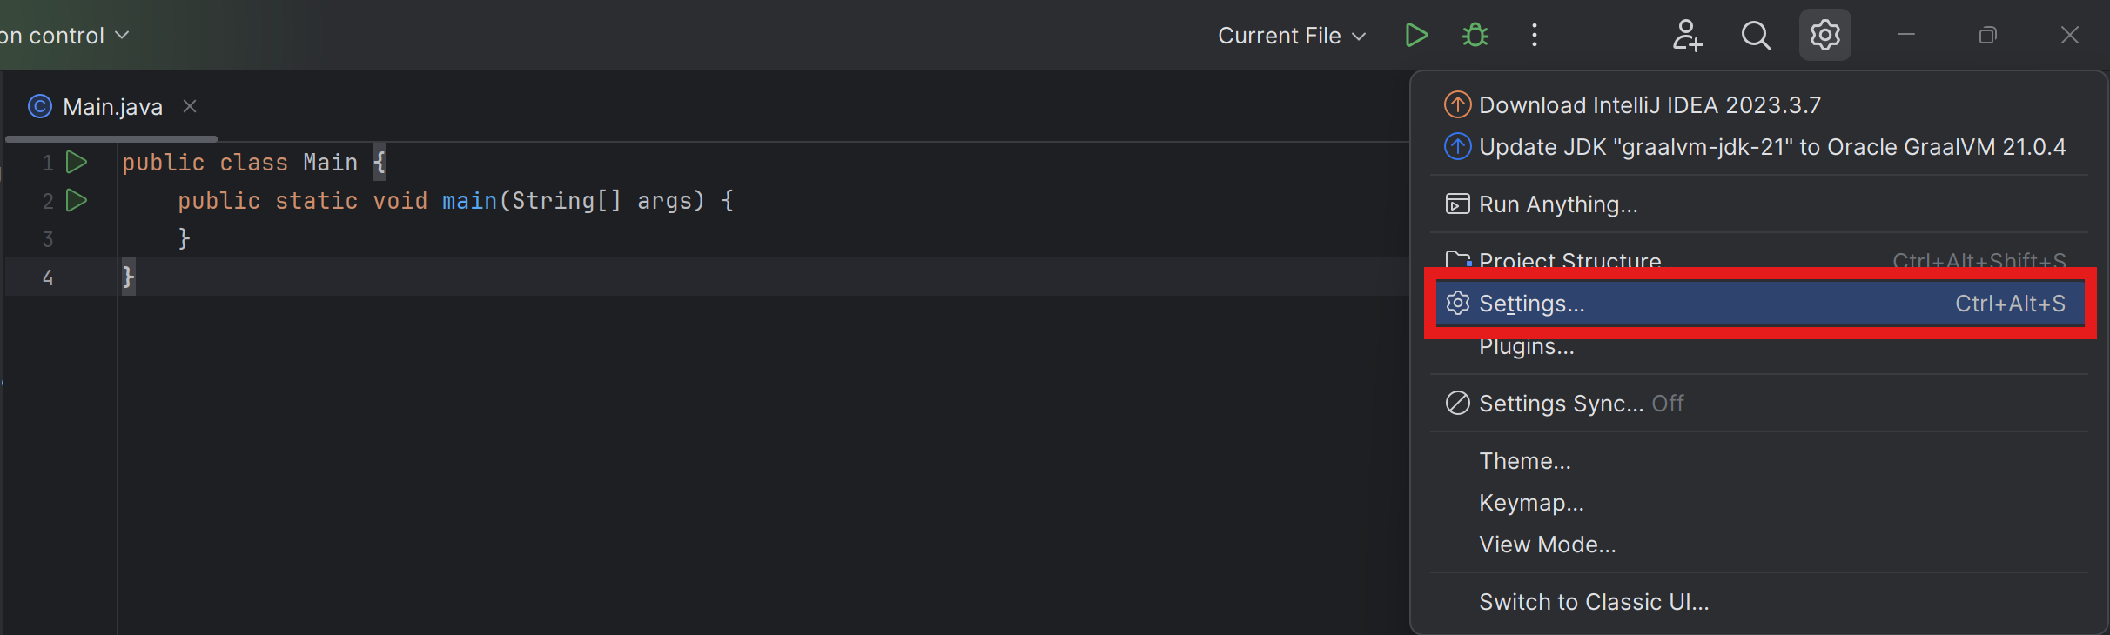Expand the Current File run configuration dropdown
Viewport: 2110px width, 635px height.
pyautogui.click(x=1291, y=35)
